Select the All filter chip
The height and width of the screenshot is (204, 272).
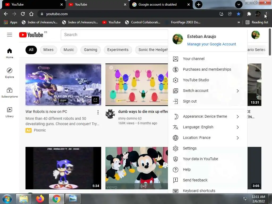click(31, 50)
